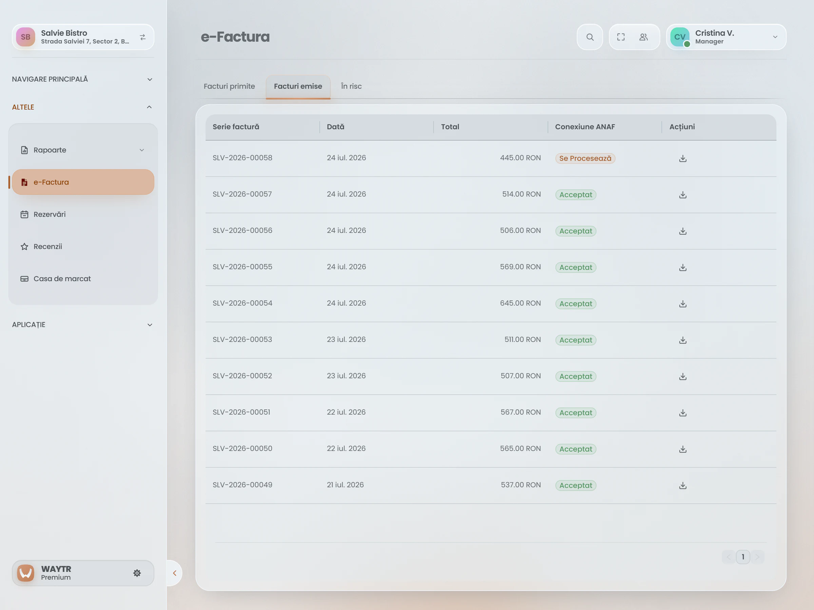Toggle fullscreen mode icon
This screenshot has width=814, height=610.
click(621, 37)
